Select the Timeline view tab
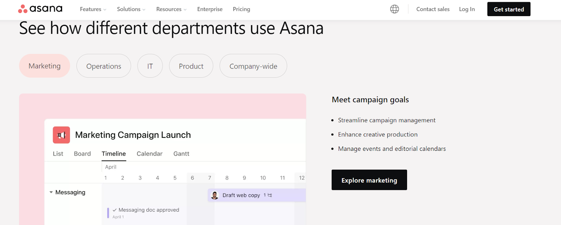The image size is (561, 225). tap(114, 154)
